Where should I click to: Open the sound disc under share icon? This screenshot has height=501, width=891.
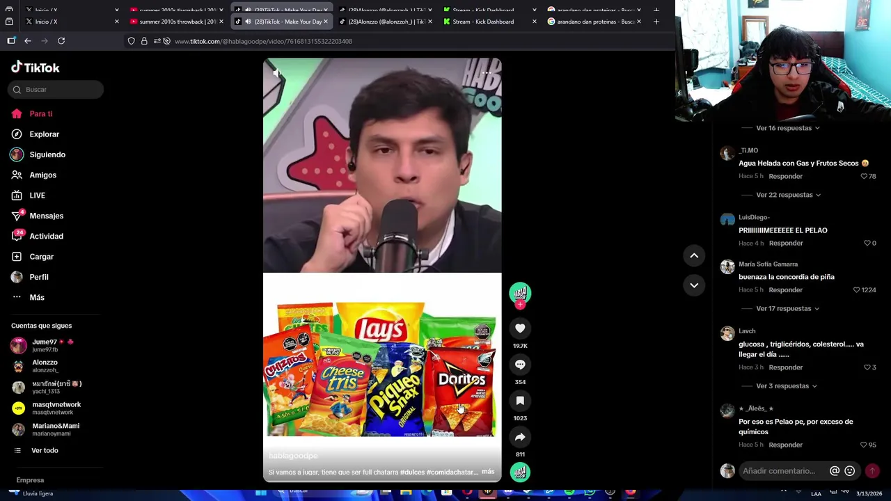[x=520, y=472]
